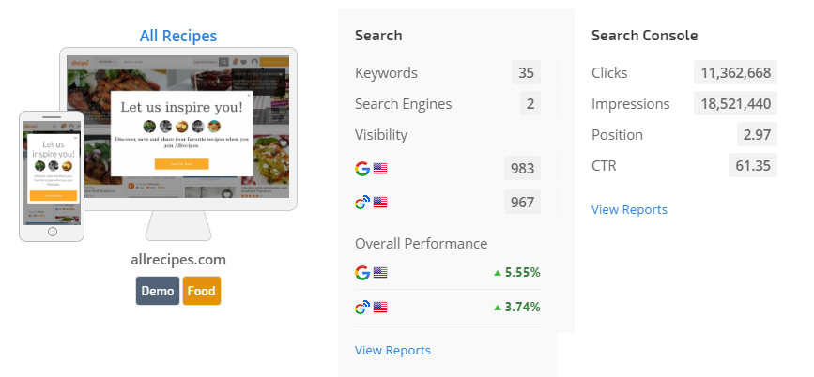This screenshot has width=814, height=377.
Task: Click the allrecipes.com domain text
Action: (x=178, y=260)
